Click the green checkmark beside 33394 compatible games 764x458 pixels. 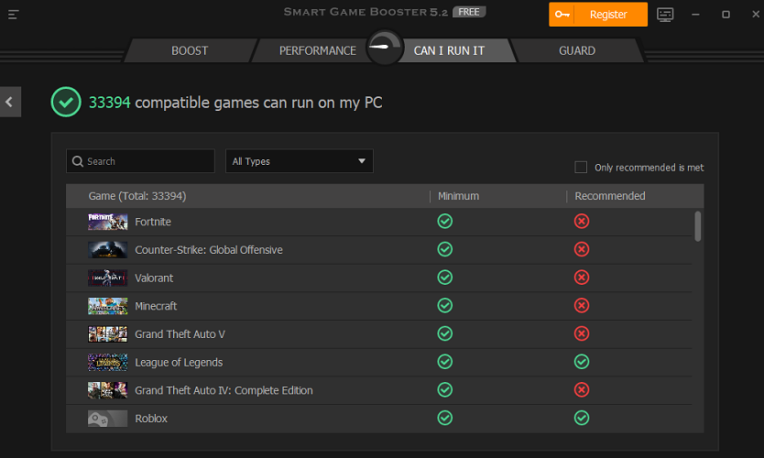pyautogui.click(x=66, y=102)
